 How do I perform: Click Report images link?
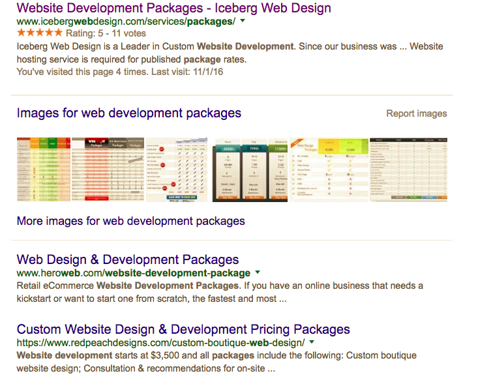[x=417, y=113]
